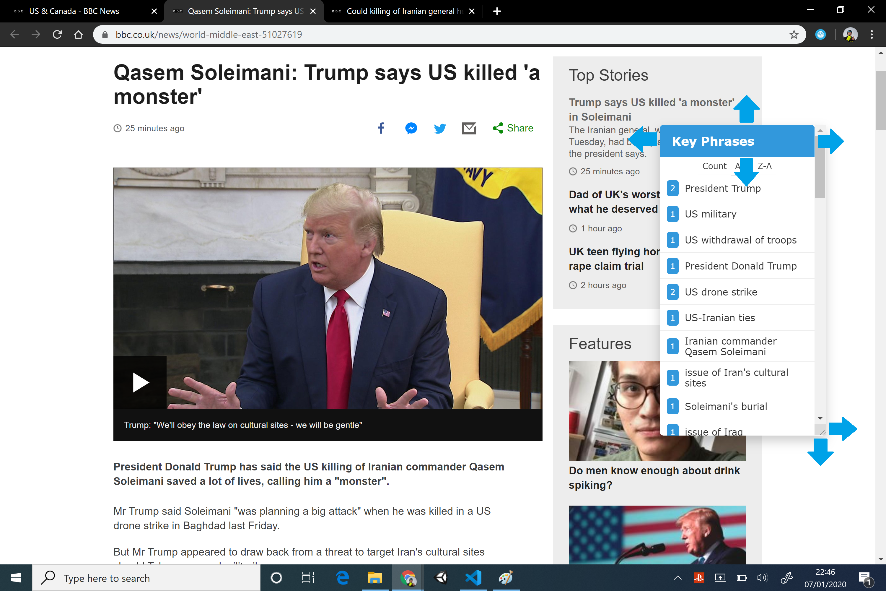
Task: Play the Trump video
Action: click(x=140, y=382)
